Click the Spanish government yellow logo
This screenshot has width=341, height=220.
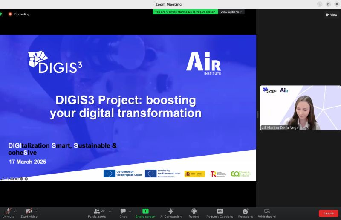(195, 174)
